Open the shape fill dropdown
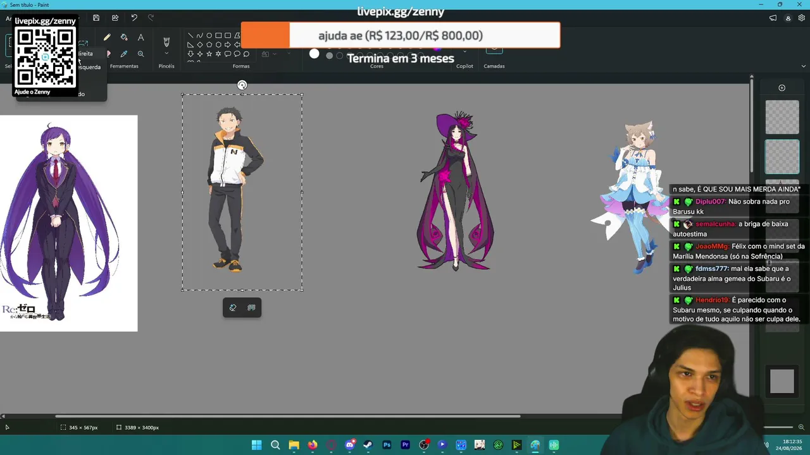This screenshot has height=455, width=810. [x=268, y=54]
